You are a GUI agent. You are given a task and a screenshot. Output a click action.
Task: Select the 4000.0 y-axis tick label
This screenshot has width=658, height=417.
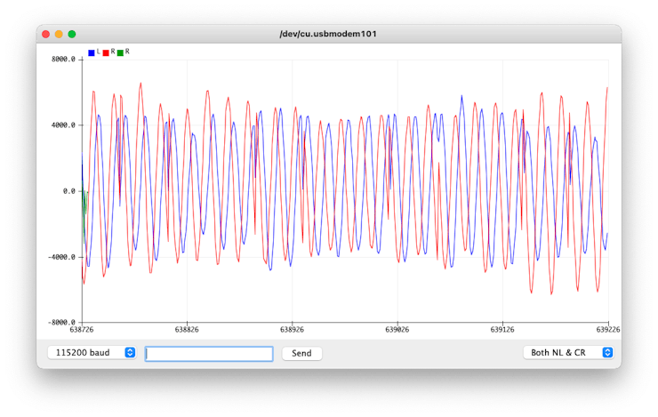pyautogui.click(x=64, y=125)
